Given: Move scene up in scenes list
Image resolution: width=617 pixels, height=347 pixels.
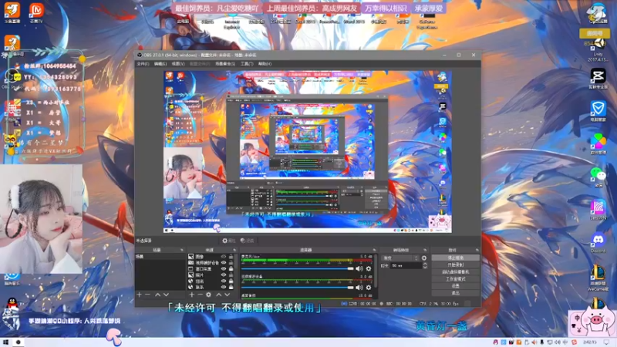Looking at the screenshot, I should point(157,295).
